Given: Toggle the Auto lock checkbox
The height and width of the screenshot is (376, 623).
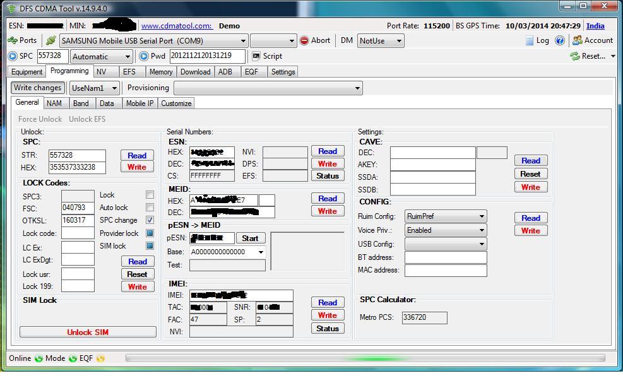Looking at the screenshot, I should 150,208.
